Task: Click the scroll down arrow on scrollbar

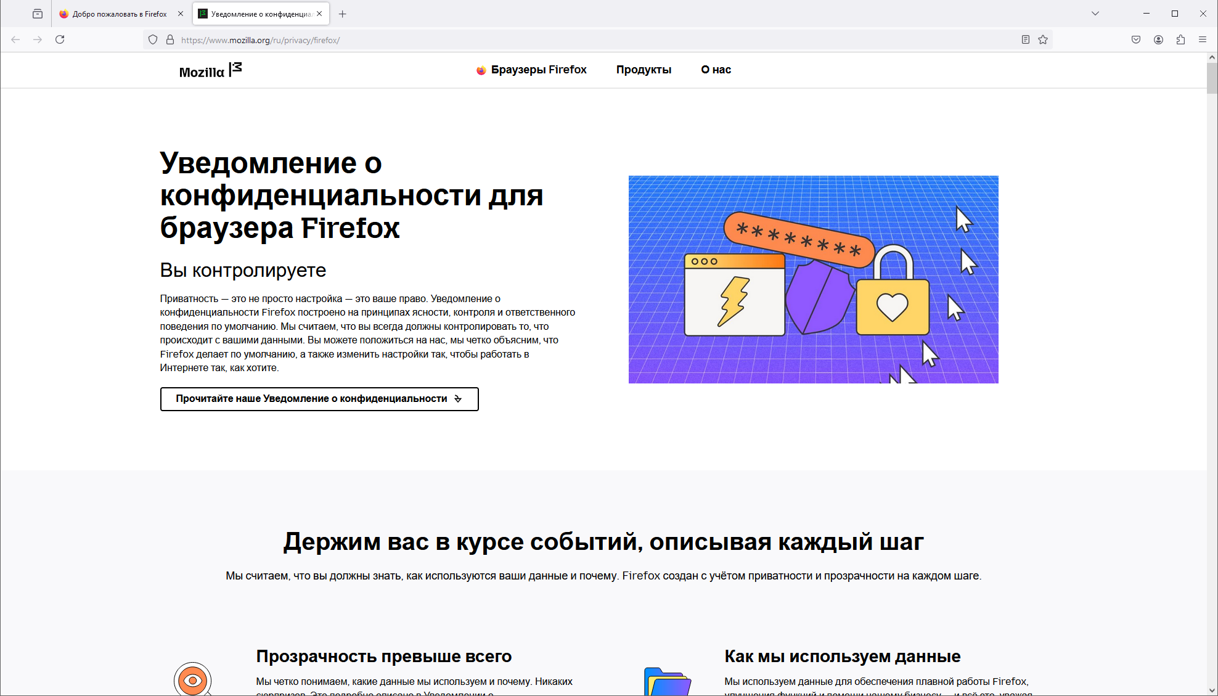Action: 1212,690
